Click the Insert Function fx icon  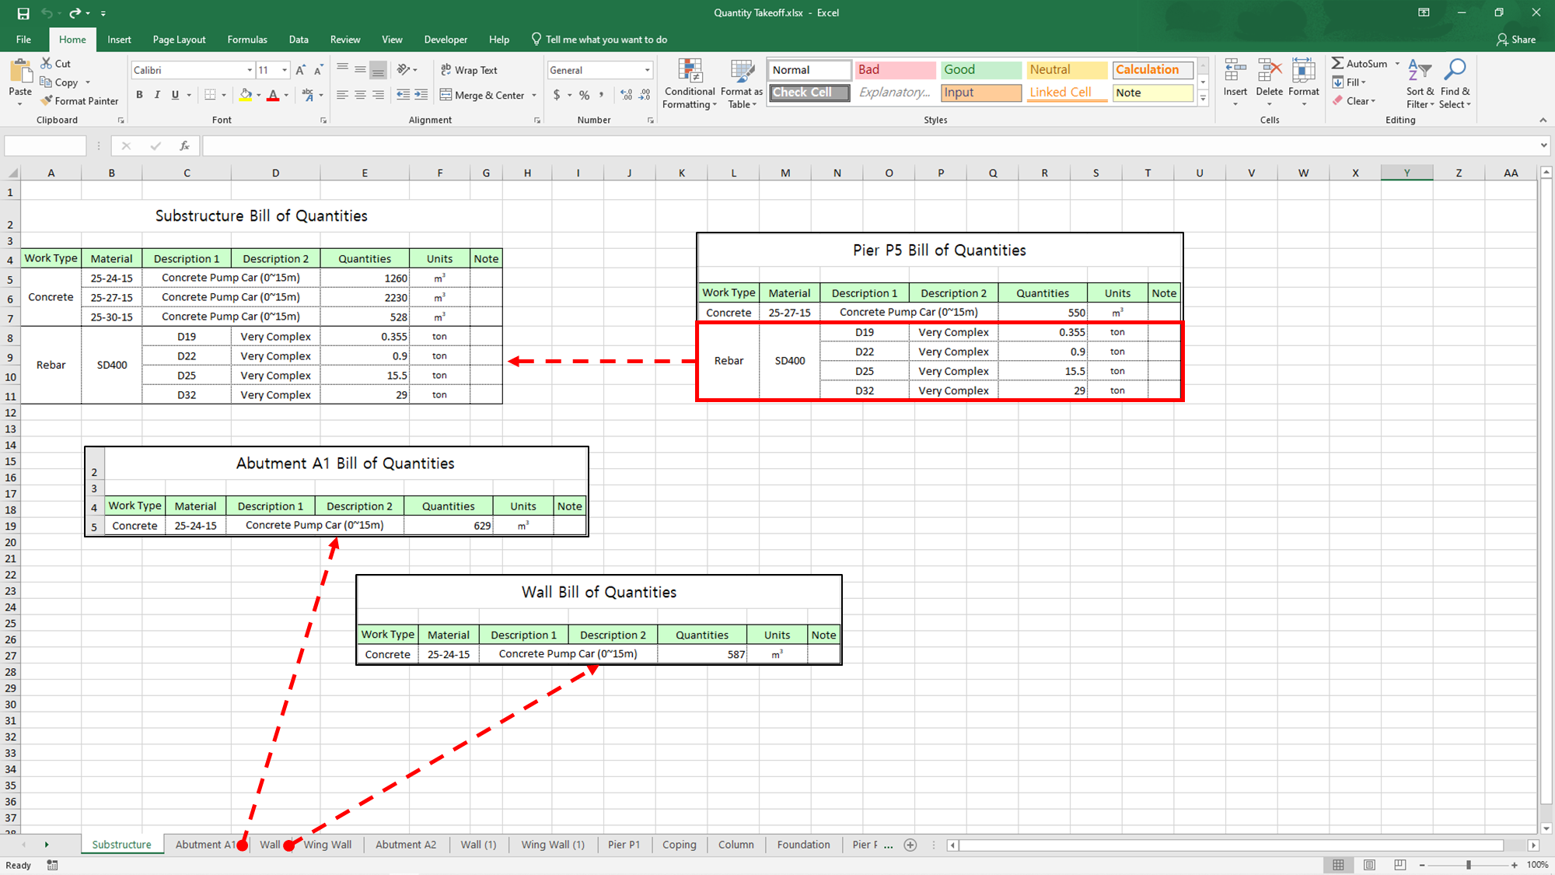click(184, 145)
